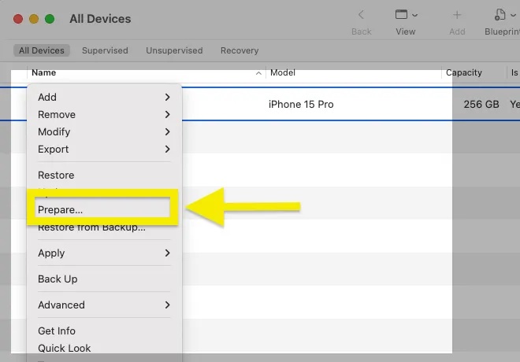Expand the Apply submenu chevron
Viewport: 520px width, 362px height.
click(168, 253)
